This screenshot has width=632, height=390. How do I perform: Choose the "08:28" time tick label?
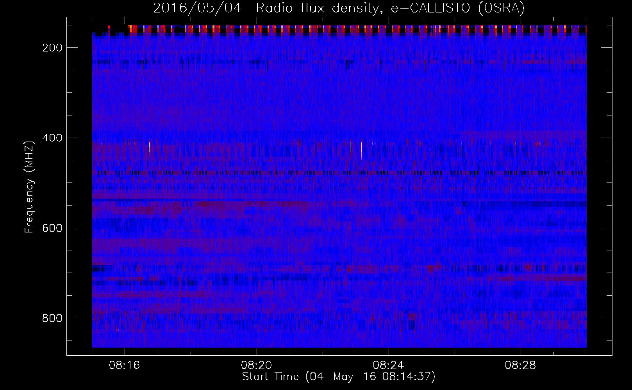tap(521, 365)
